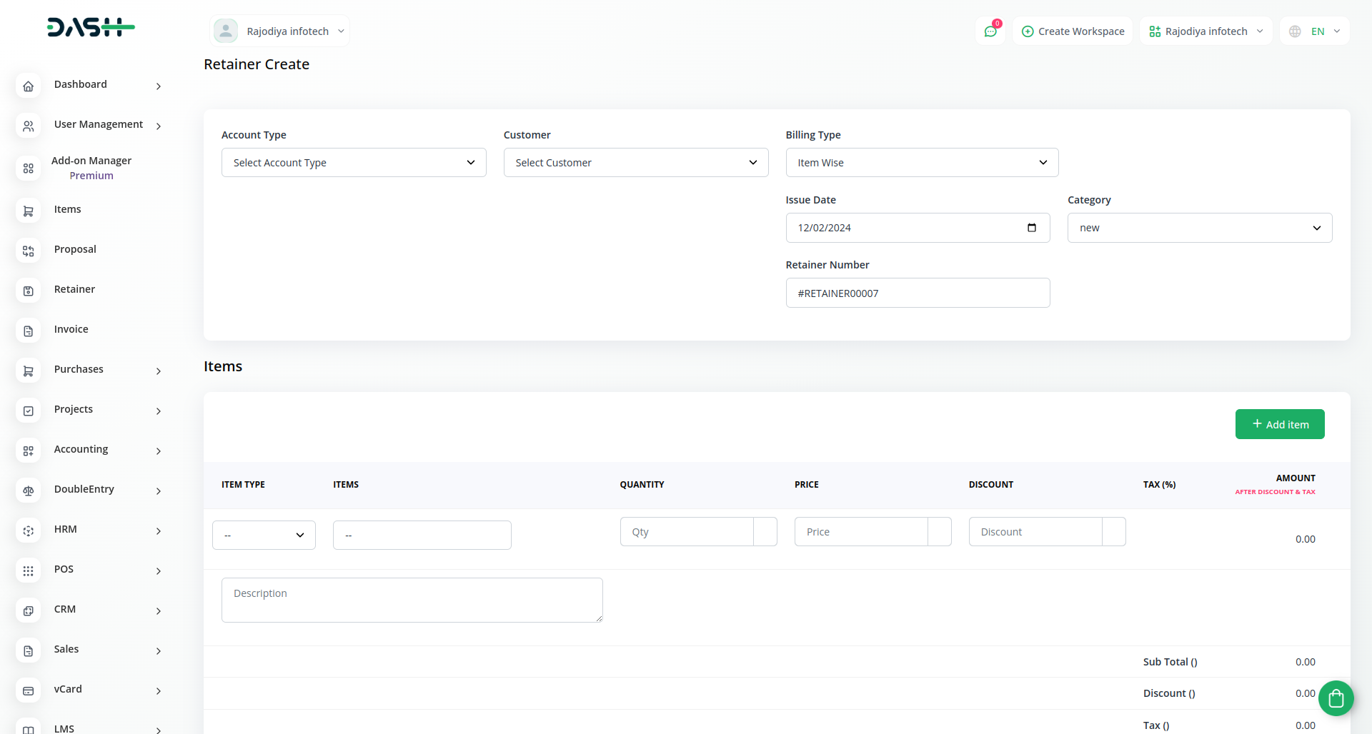Open the calendar picker in Issue Date
The height and width of the screenshot is (734, 1372).
pos(1031,228)
